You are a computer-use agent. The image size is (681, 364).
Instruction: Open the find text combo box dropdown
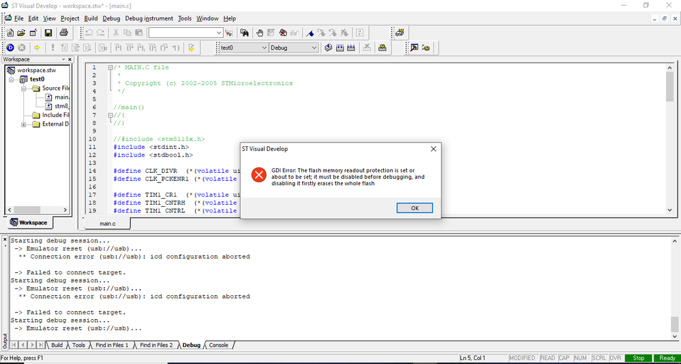pyautogui.click(x=219, y=33)
